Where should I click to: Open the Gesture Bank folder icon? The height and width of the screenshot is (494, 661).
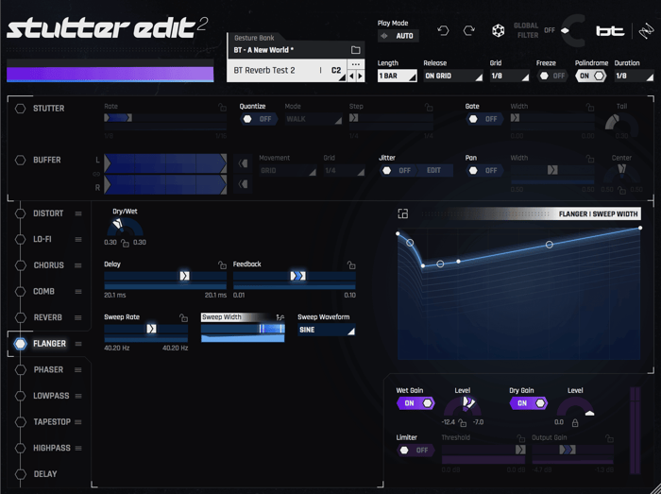coord(356,50)
